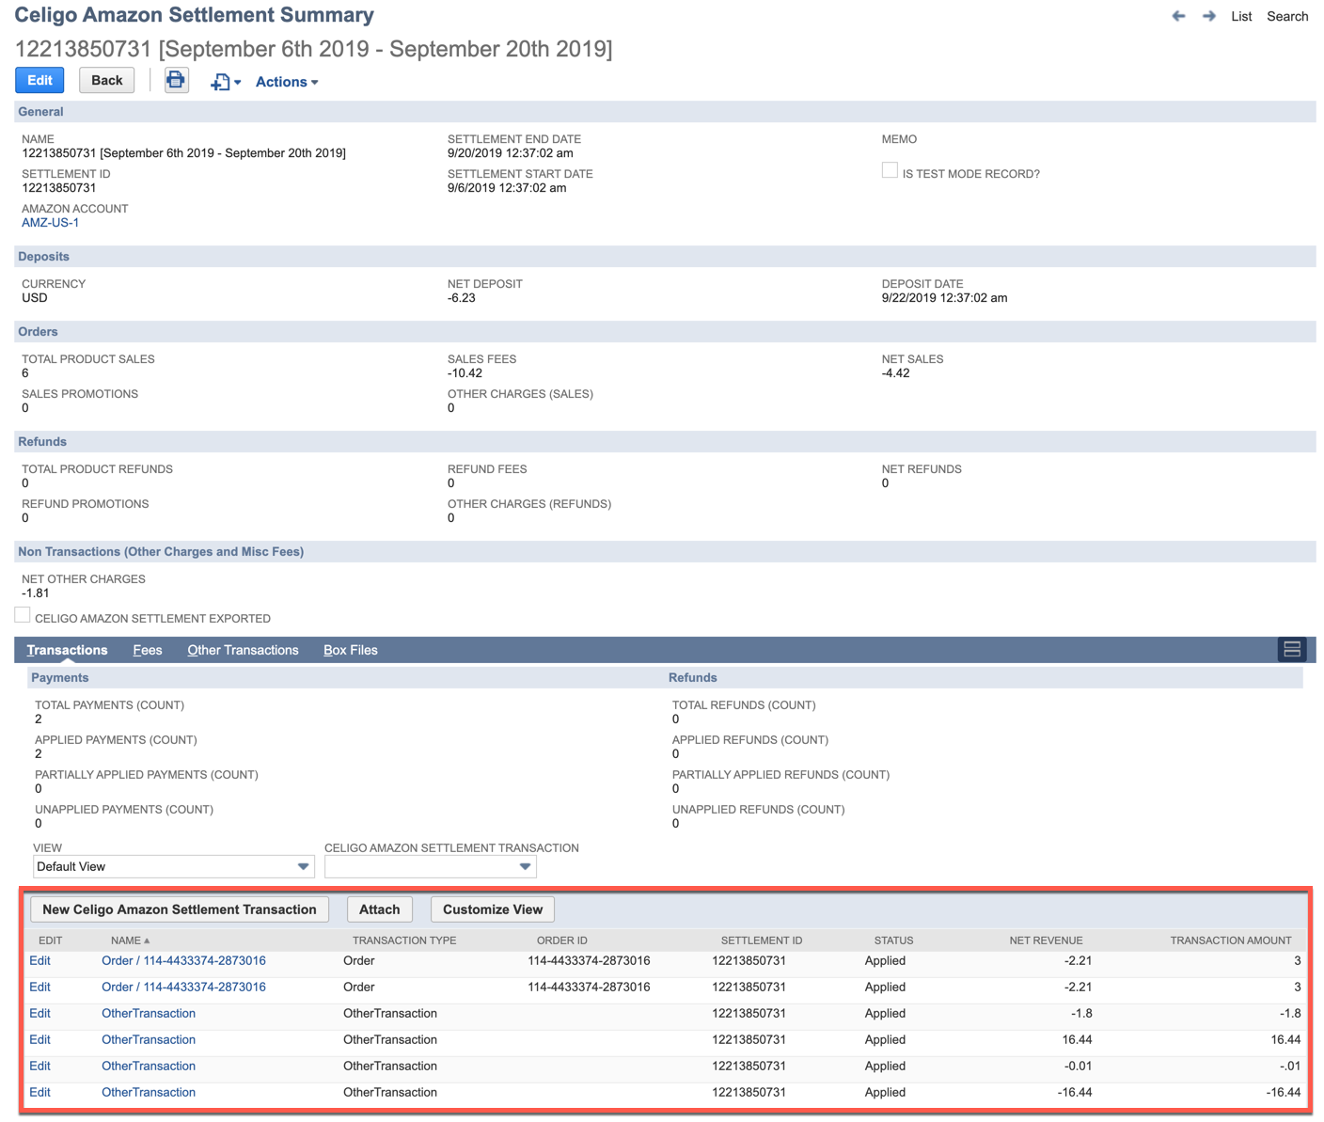Select the Net Sales value -4.42
This screenshot has height=1122, width=1324.
coord(896,373)
